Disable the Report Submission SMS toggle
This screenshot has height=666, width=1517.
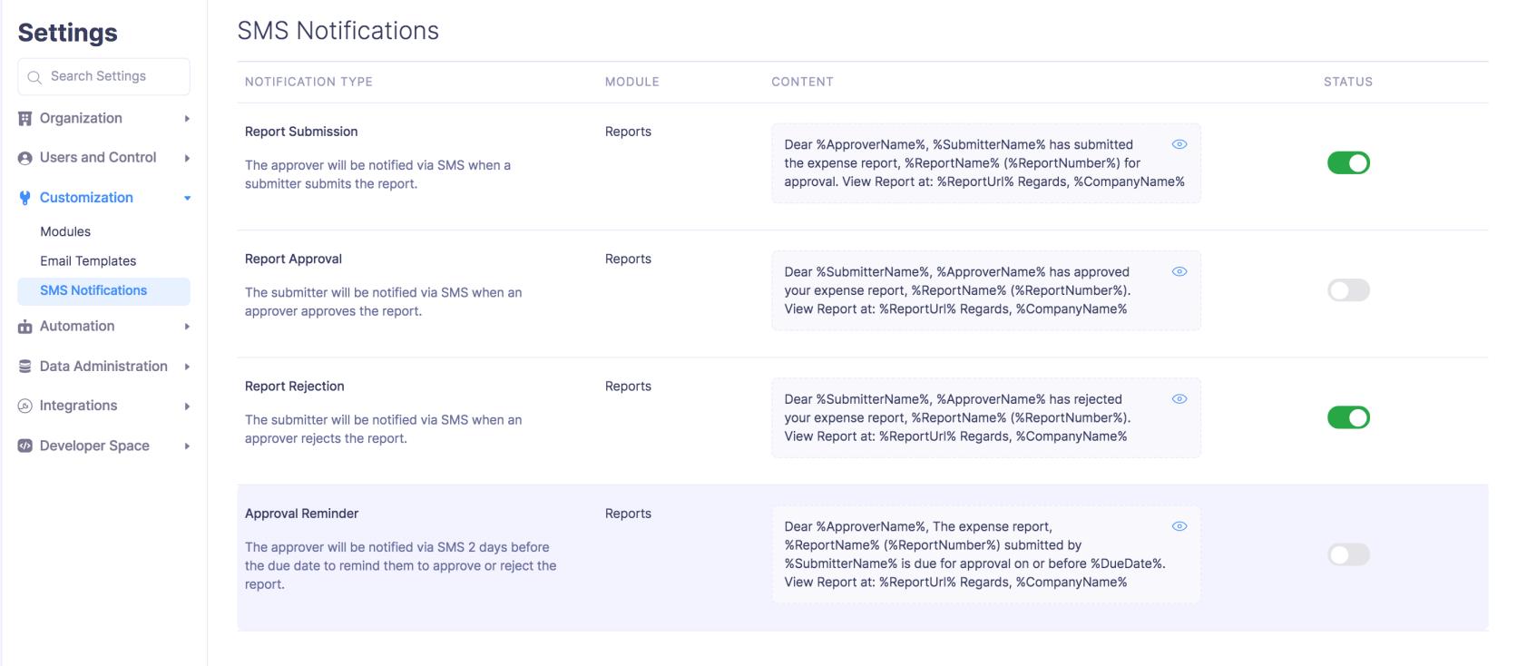(x=1348, y=163)
